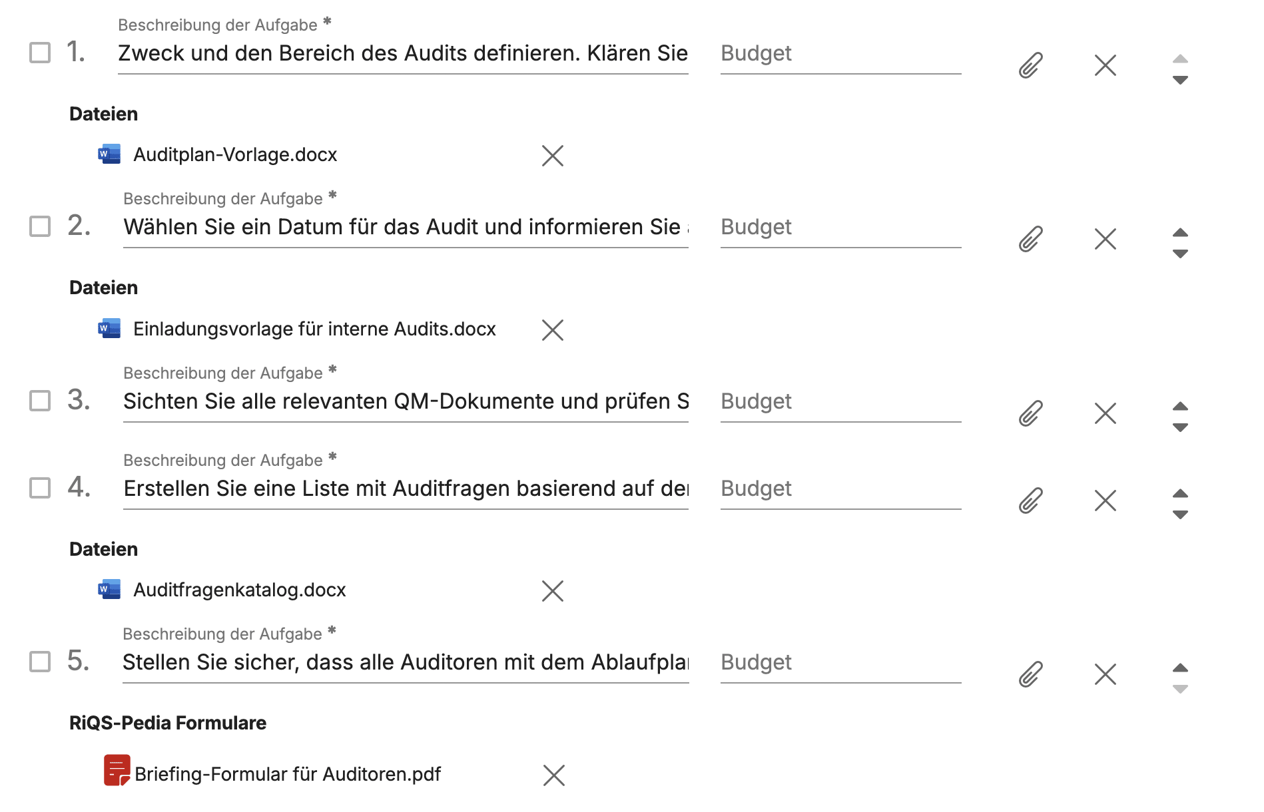The width and height of the screenshot is (1264, 812).
Task: Edit task 4 description starting with Erstellen
Action: (x=405, y=489)
